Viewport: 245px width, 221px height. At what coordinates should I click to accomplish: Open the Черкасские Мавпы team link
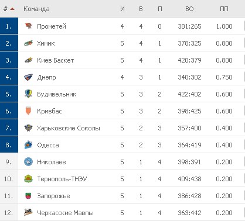65,213
